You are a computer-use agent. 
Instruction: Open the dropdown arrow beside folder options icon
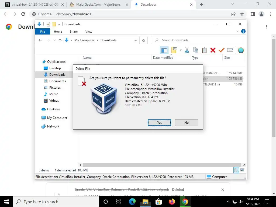coord(181,50)
